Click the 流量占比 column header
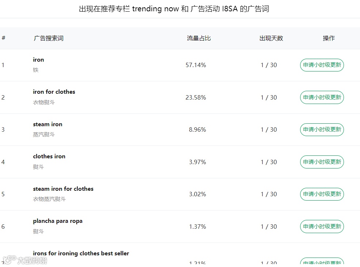The image size is (360, 267). (x=199, y=38)
